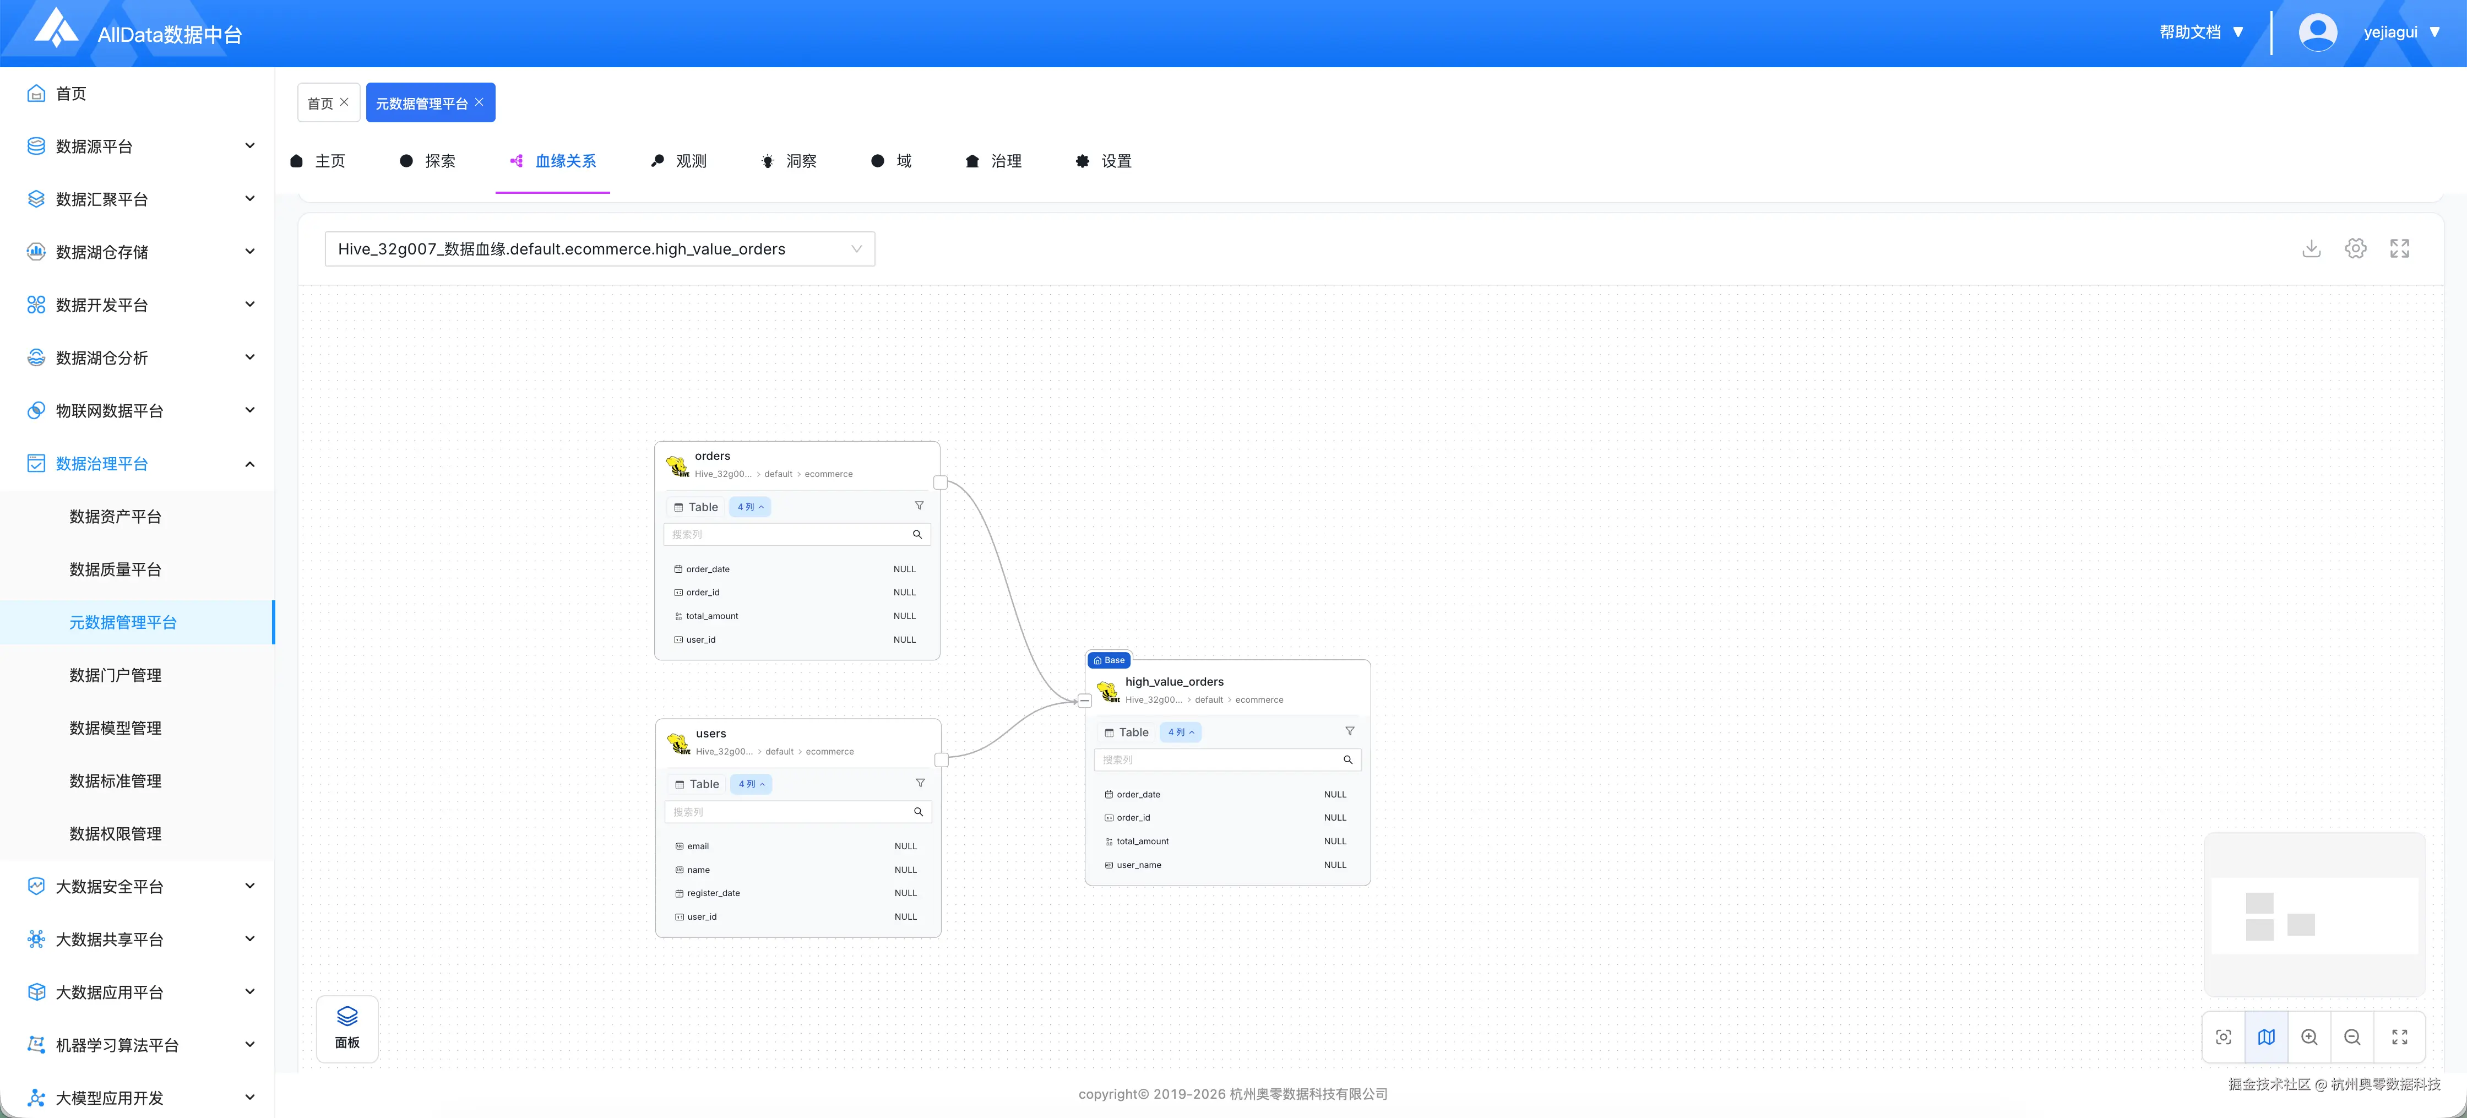
Task: Click the orders column search field
Action: (797, 535)
